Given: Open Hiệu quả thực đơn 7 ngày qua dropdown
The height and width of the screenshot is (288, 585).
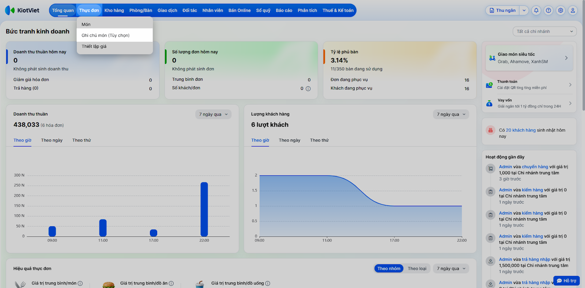Looking at the screenshot, I should tap(451, 269).
